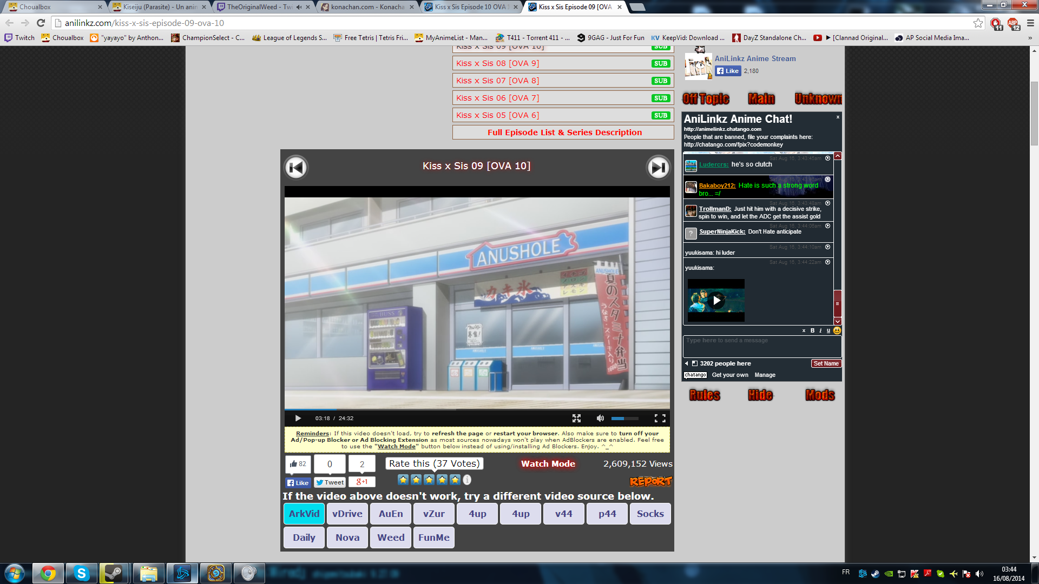Click the Set Name button
The image size is (1039, 584).
[x=826, y=363]
